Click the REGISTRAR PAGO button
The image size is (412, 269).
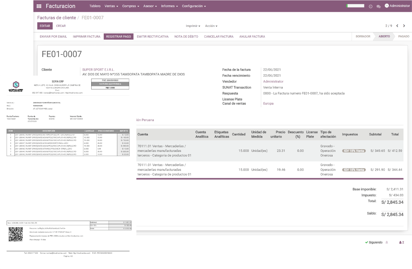pyautogui.click(x=118, y=36)
